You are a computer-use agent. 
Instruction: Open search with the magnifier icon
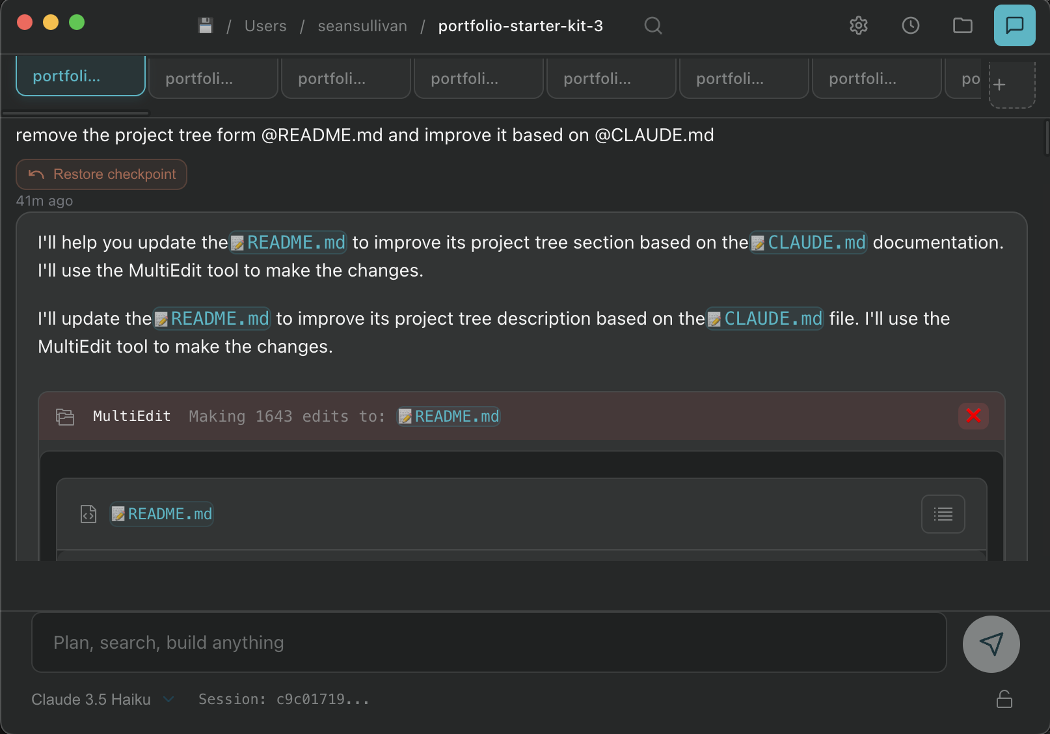pyautogui.click(x=653, y=26)
